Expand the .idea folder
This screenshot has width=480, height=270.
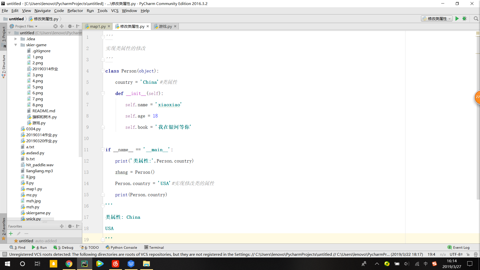tap(16, 39)
